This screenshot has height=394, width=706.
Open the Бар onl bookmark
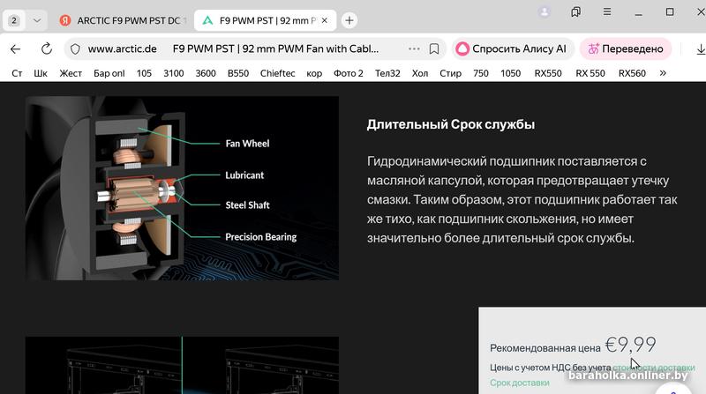pyautogui.click(x=109, y=73)
